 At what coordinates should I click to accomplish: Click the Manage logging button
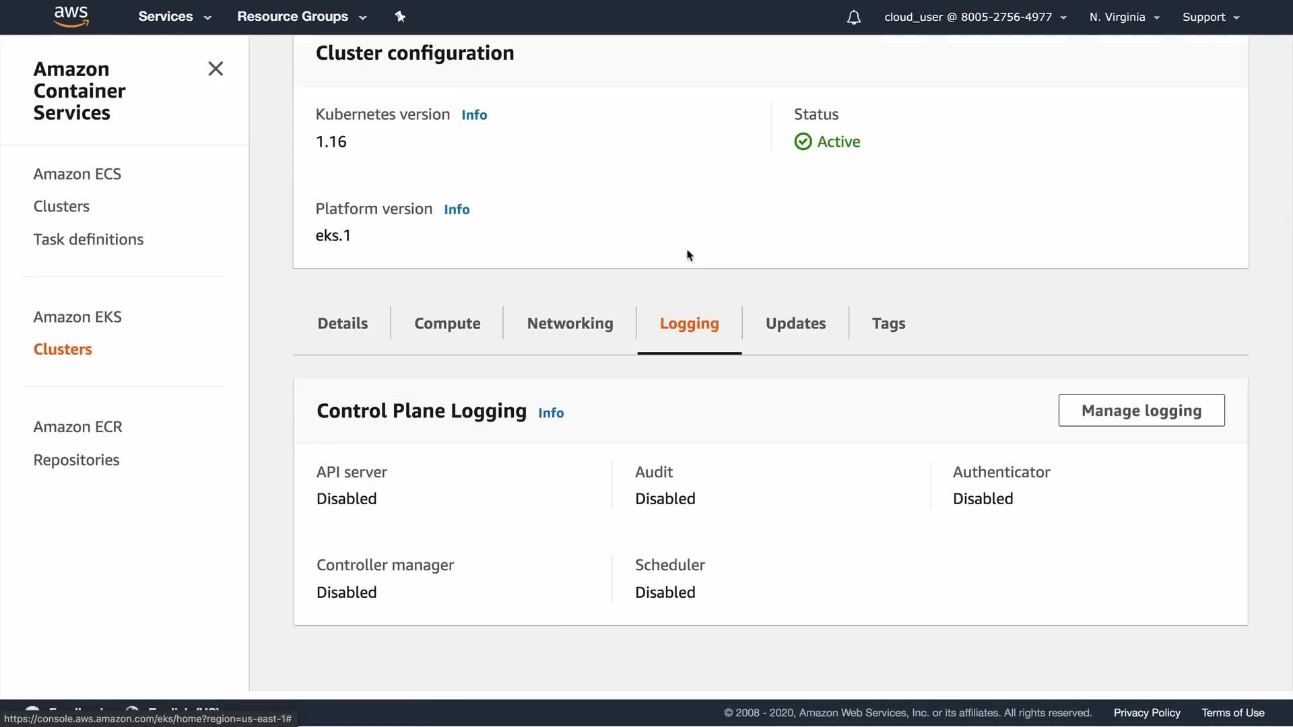tap(1141, 411)
